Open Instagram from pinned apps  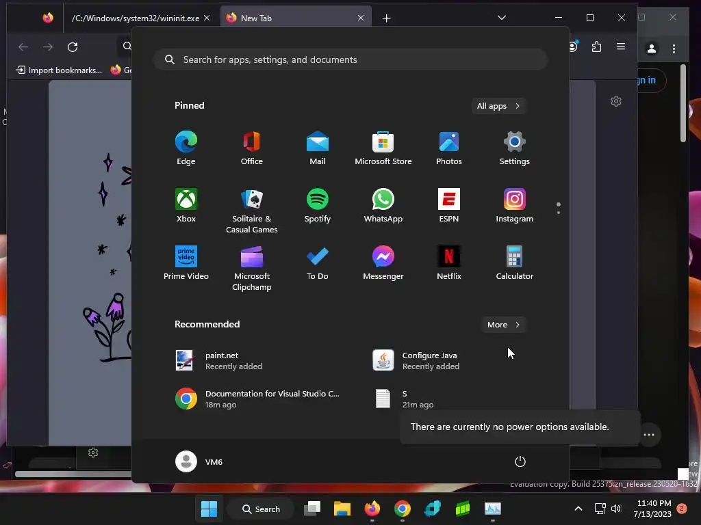coord(515,206)
